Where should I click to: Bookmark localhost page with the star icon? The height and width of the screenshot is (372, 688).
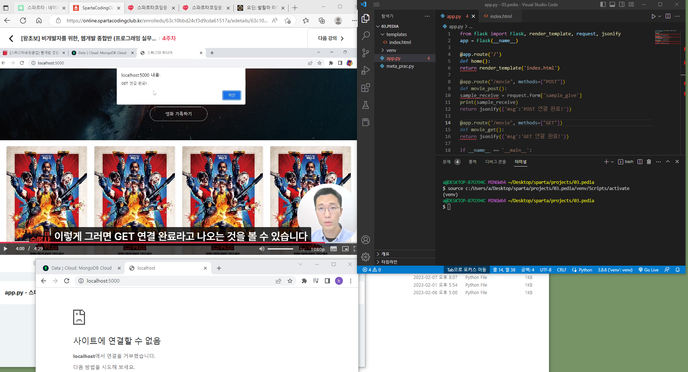tap(290, 281)
